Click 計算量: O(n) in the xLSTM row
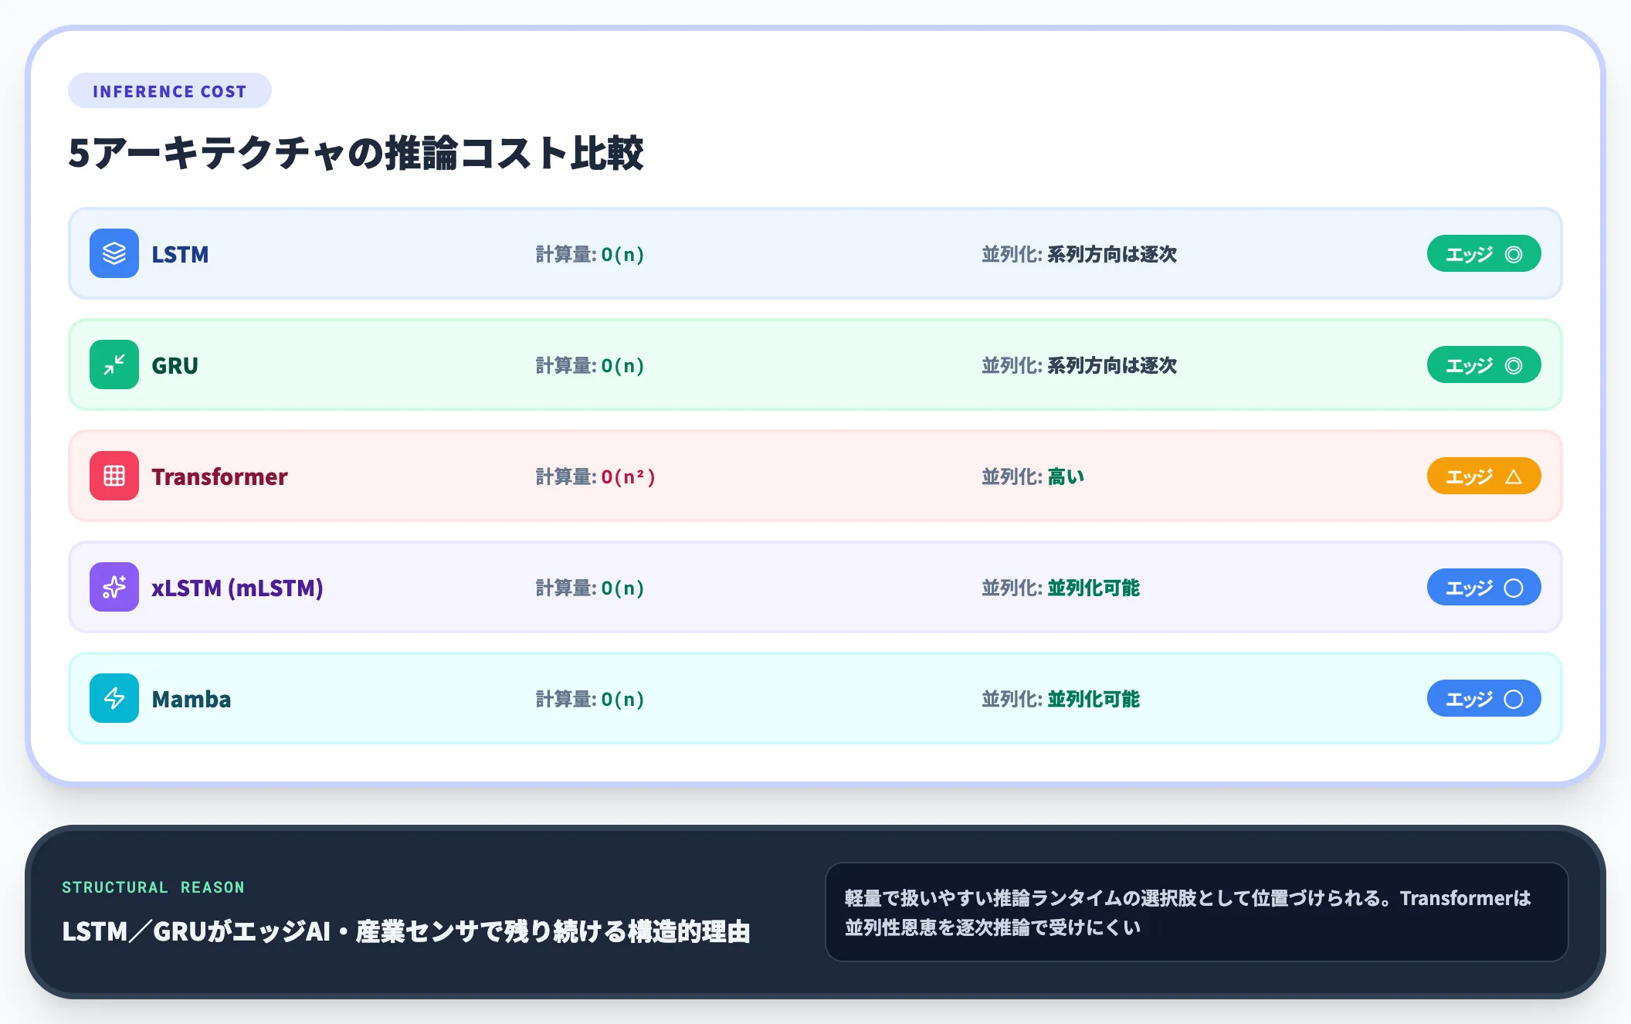Image resolution: width=1631 pixels, height=1024 pixels. click(x=590, y=588)
